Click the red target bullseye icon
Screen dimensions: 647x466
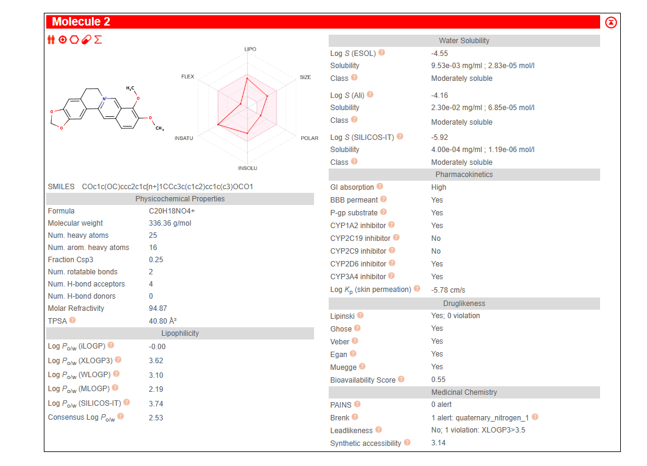[63, 40]
